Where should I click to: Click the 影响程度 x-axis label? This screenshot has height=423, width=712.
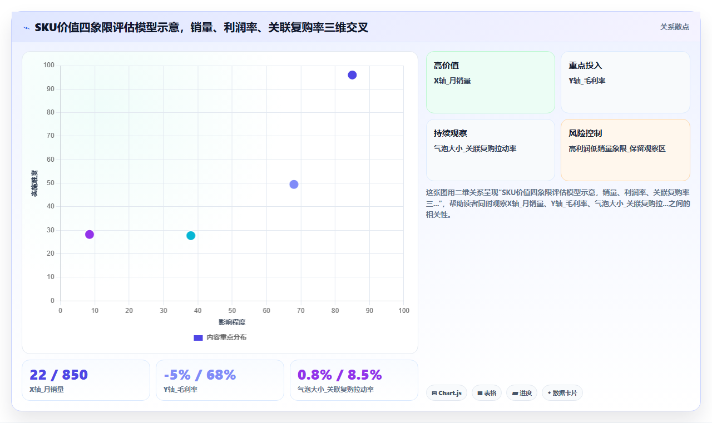coord(232,322)
